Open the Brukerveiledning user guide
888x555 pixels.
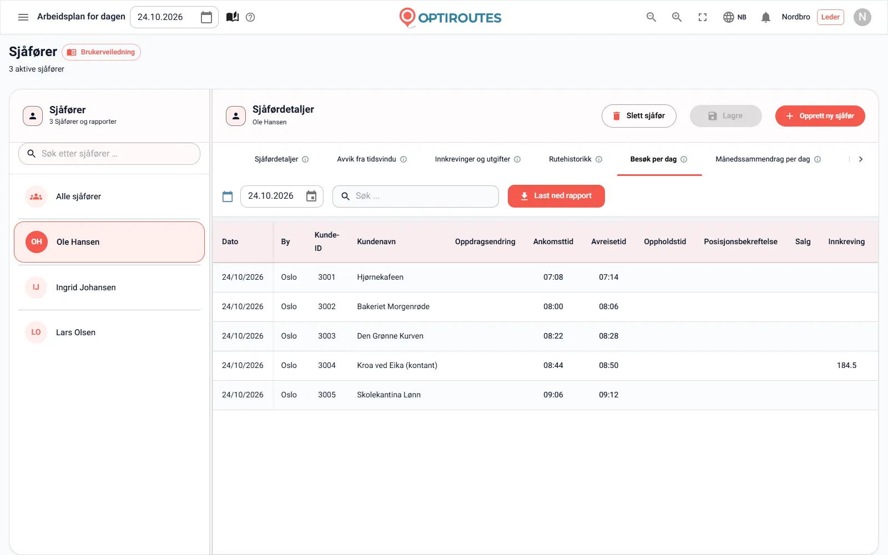pos(101,52)
